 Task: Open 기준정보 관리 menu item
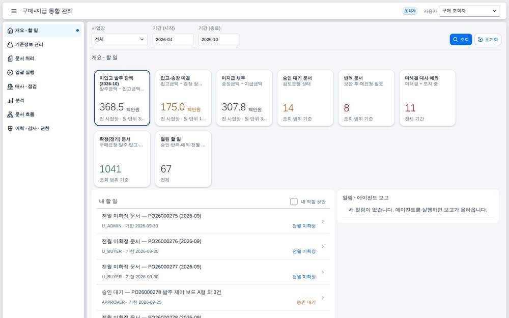point(43,44)
